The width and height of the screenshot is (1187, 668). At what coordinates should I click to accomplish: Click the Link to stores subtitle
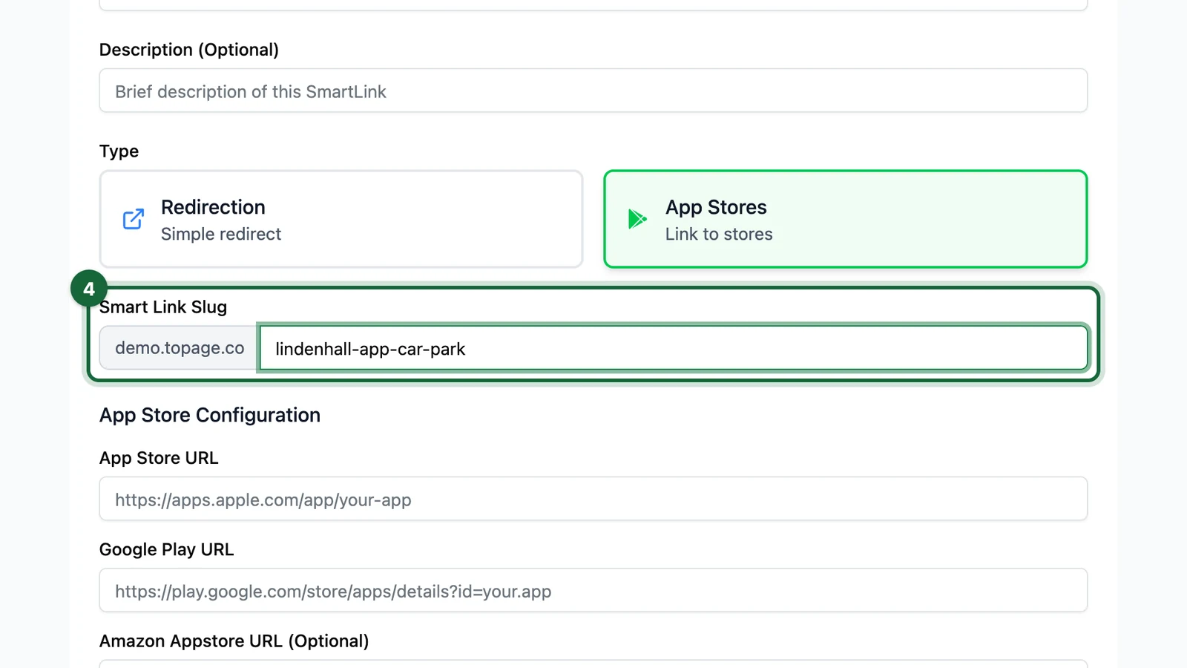(719, 234)
